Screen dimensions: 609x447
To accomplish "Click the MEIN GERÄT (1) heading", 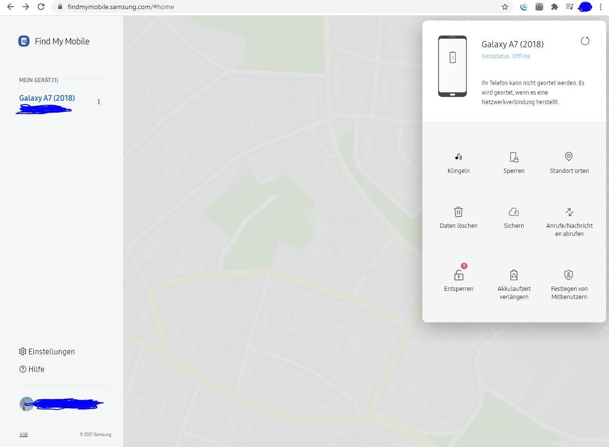I will pos(39,80).
